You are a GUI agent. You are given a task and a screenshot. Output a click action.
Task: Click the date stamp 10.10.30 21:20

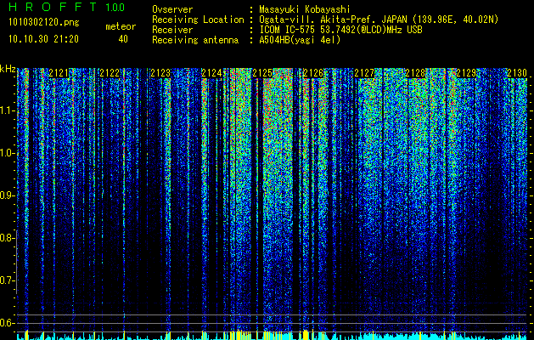point(43,39)
